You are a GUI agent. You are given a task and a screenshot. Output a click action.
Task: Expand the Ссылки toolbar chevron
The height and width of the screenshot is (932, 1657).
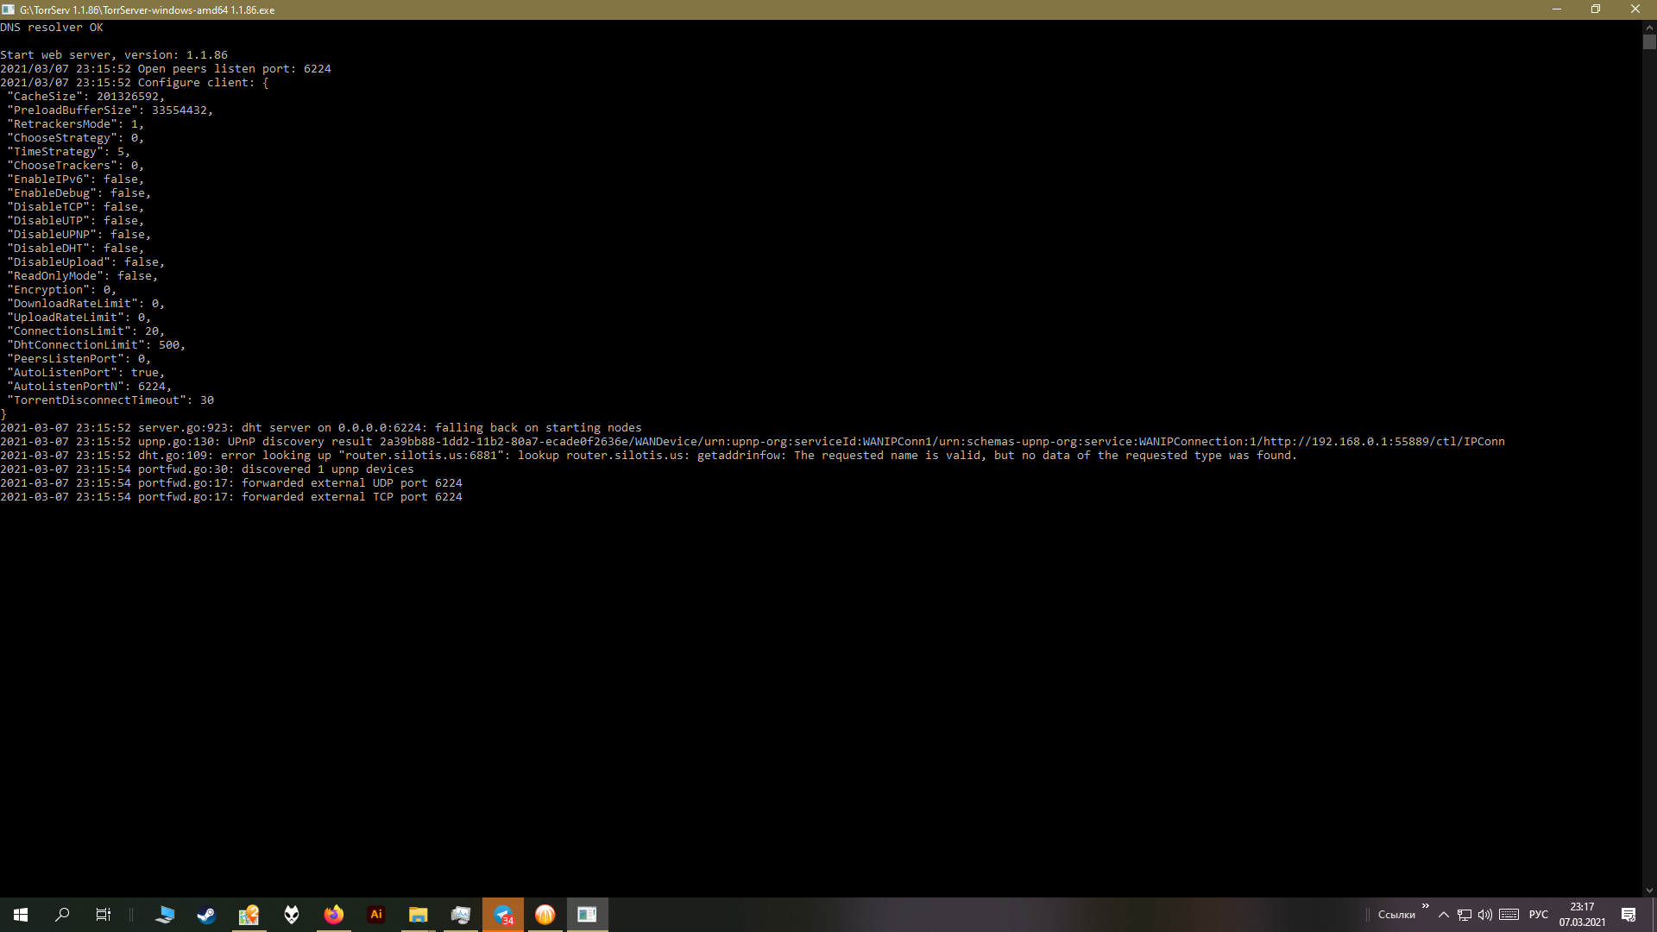click(1426, 906)
